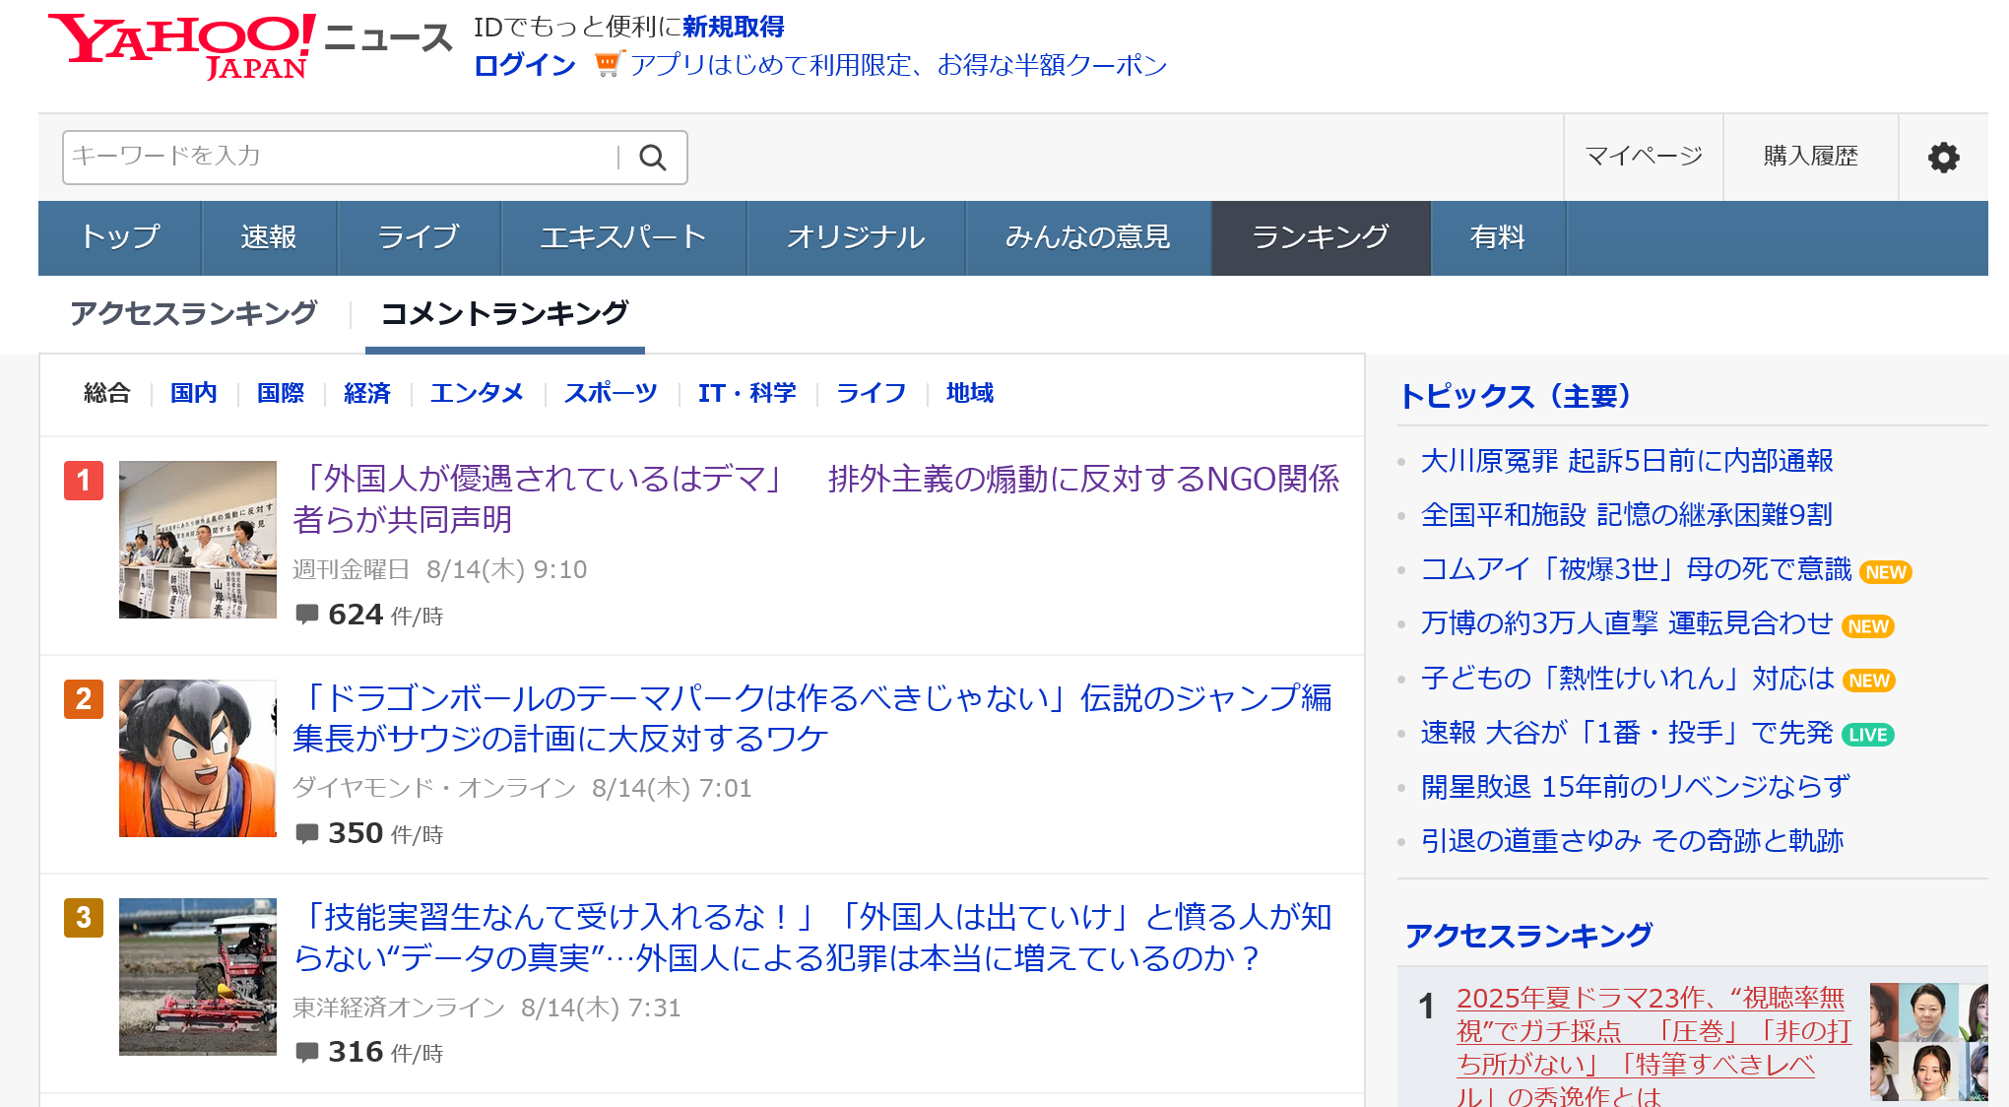
Task: Open topic 万博の約3万人直撃 運転見合わせ
Action: click(1627, 623)
